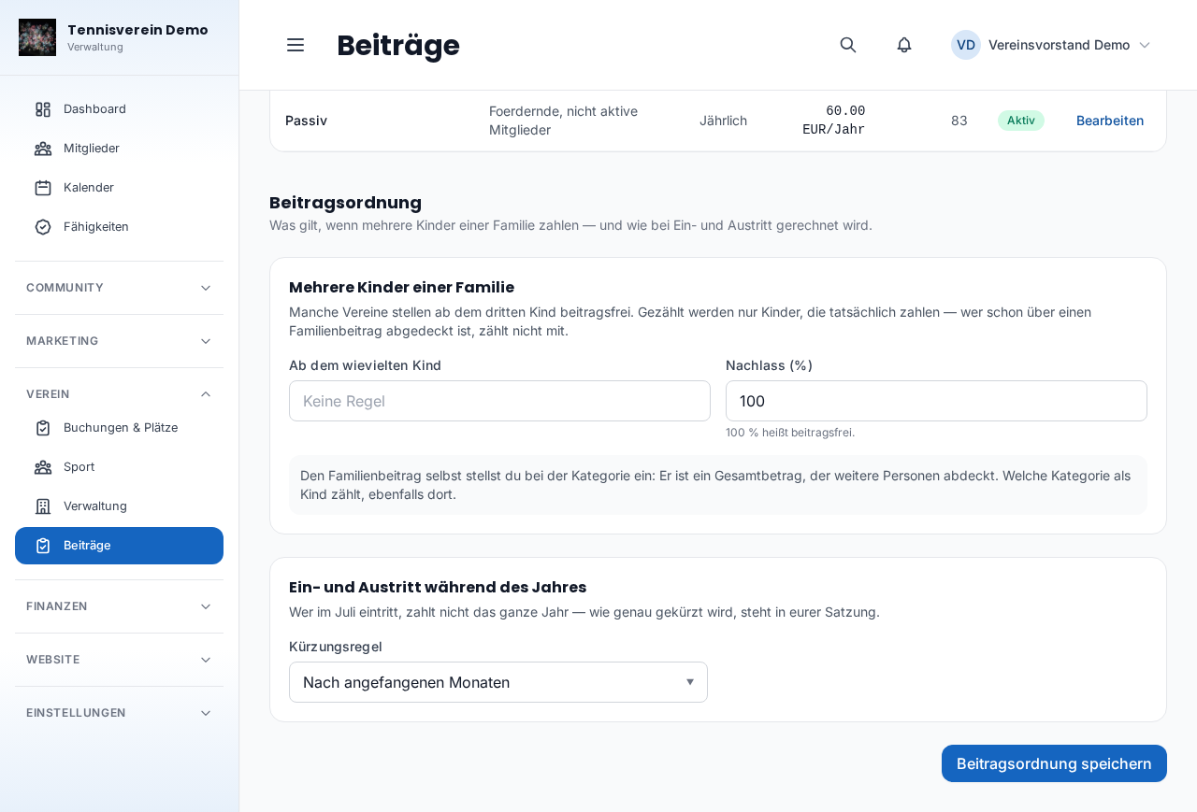Open Kalender in the sidebar
The width and height of the screenshot is (1197, 812).
coord(119,188)
